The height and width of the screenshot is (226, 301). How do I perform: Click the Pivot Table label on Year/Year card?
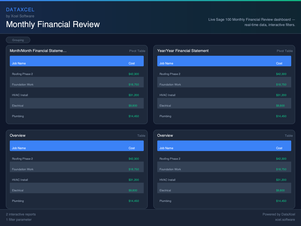click(x=285, y=51)
